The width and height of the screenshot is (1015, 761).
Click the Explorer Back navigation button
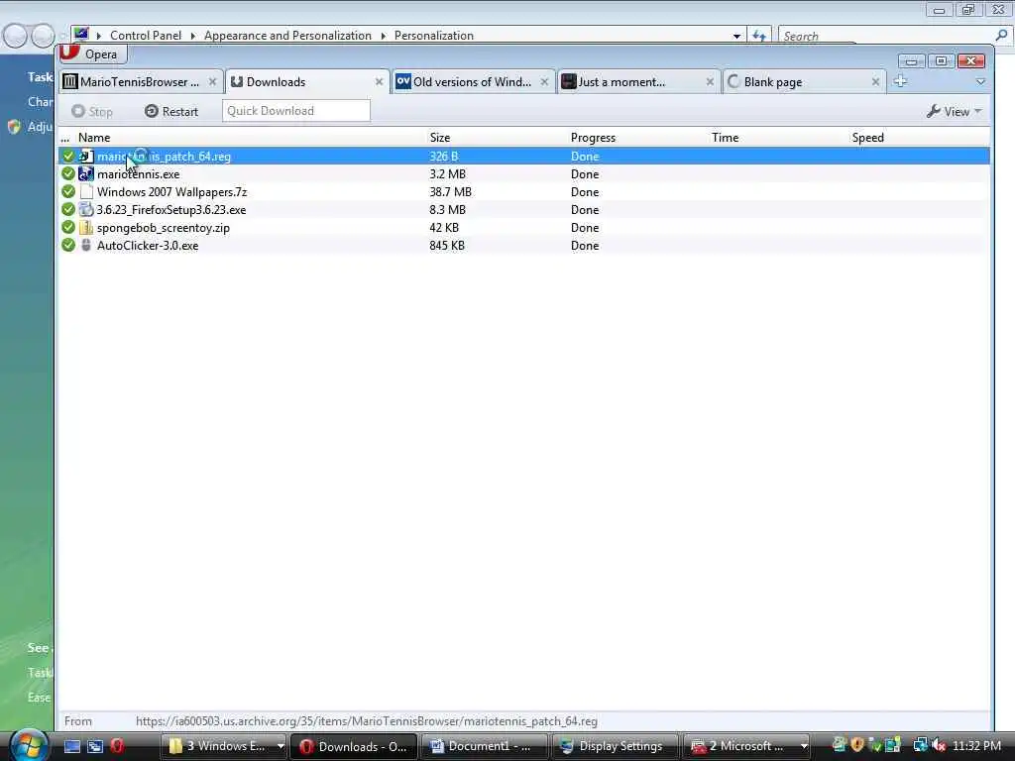[15, 36]
